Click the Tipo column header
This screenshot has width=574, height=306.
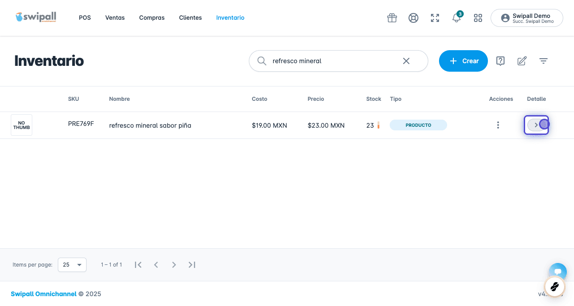(396, 99)
